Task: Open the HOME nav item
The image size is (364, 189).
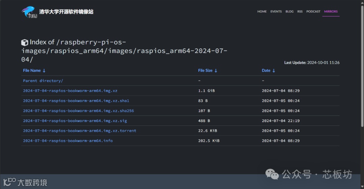Action: 262,11
